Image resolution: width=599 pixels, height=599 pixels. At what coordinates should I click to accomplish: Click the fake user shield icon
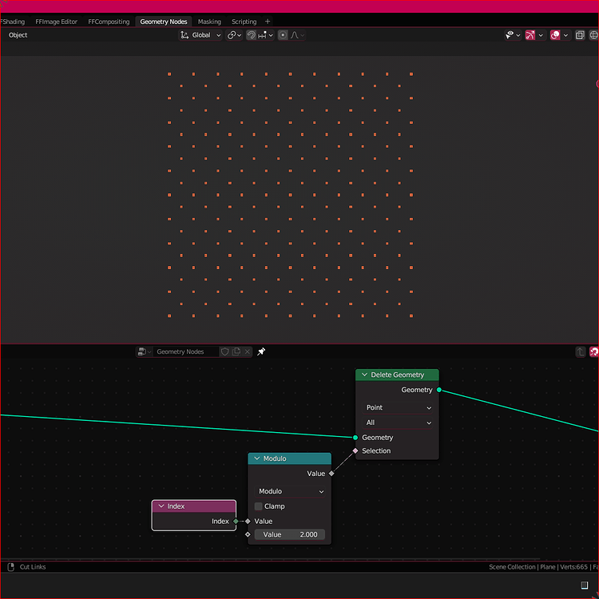tap(225, 351)
